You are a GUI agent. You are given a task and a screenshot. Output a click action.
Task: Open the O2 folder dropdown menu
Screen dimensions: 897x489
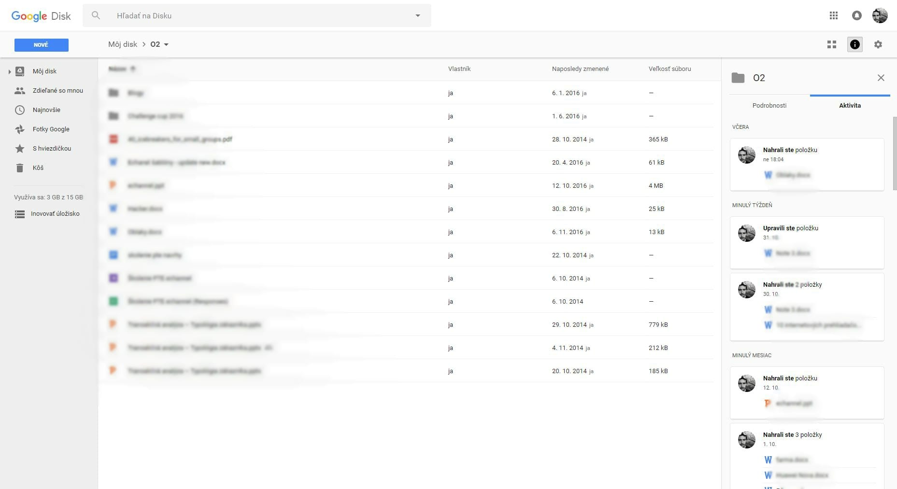click(x=166, y=44)
